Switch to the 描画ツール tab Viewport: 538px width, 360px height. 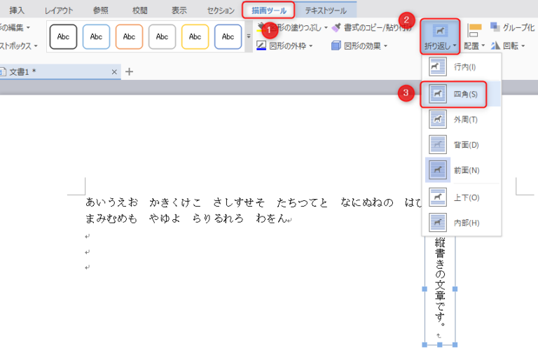[x=269, y=11]
